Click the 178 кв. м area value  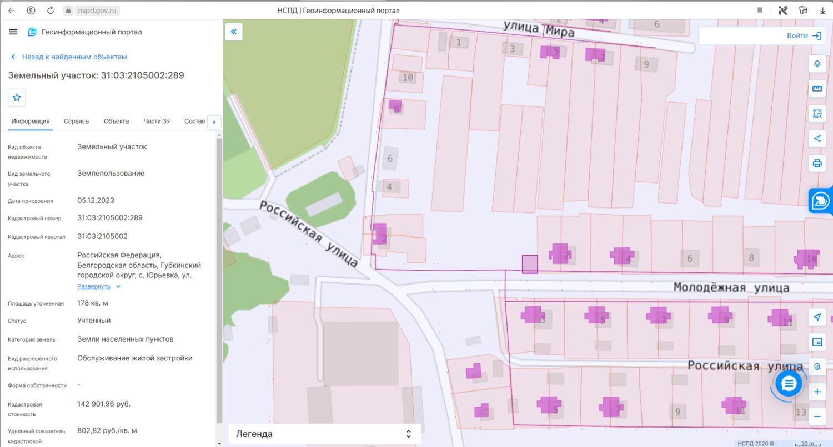pos(93,303)
